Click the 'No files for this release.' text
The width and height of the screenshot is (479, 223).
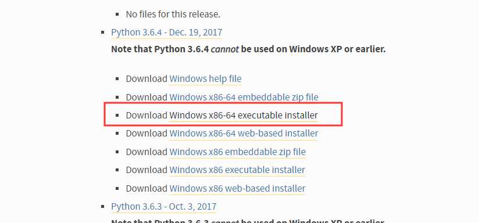173,14
